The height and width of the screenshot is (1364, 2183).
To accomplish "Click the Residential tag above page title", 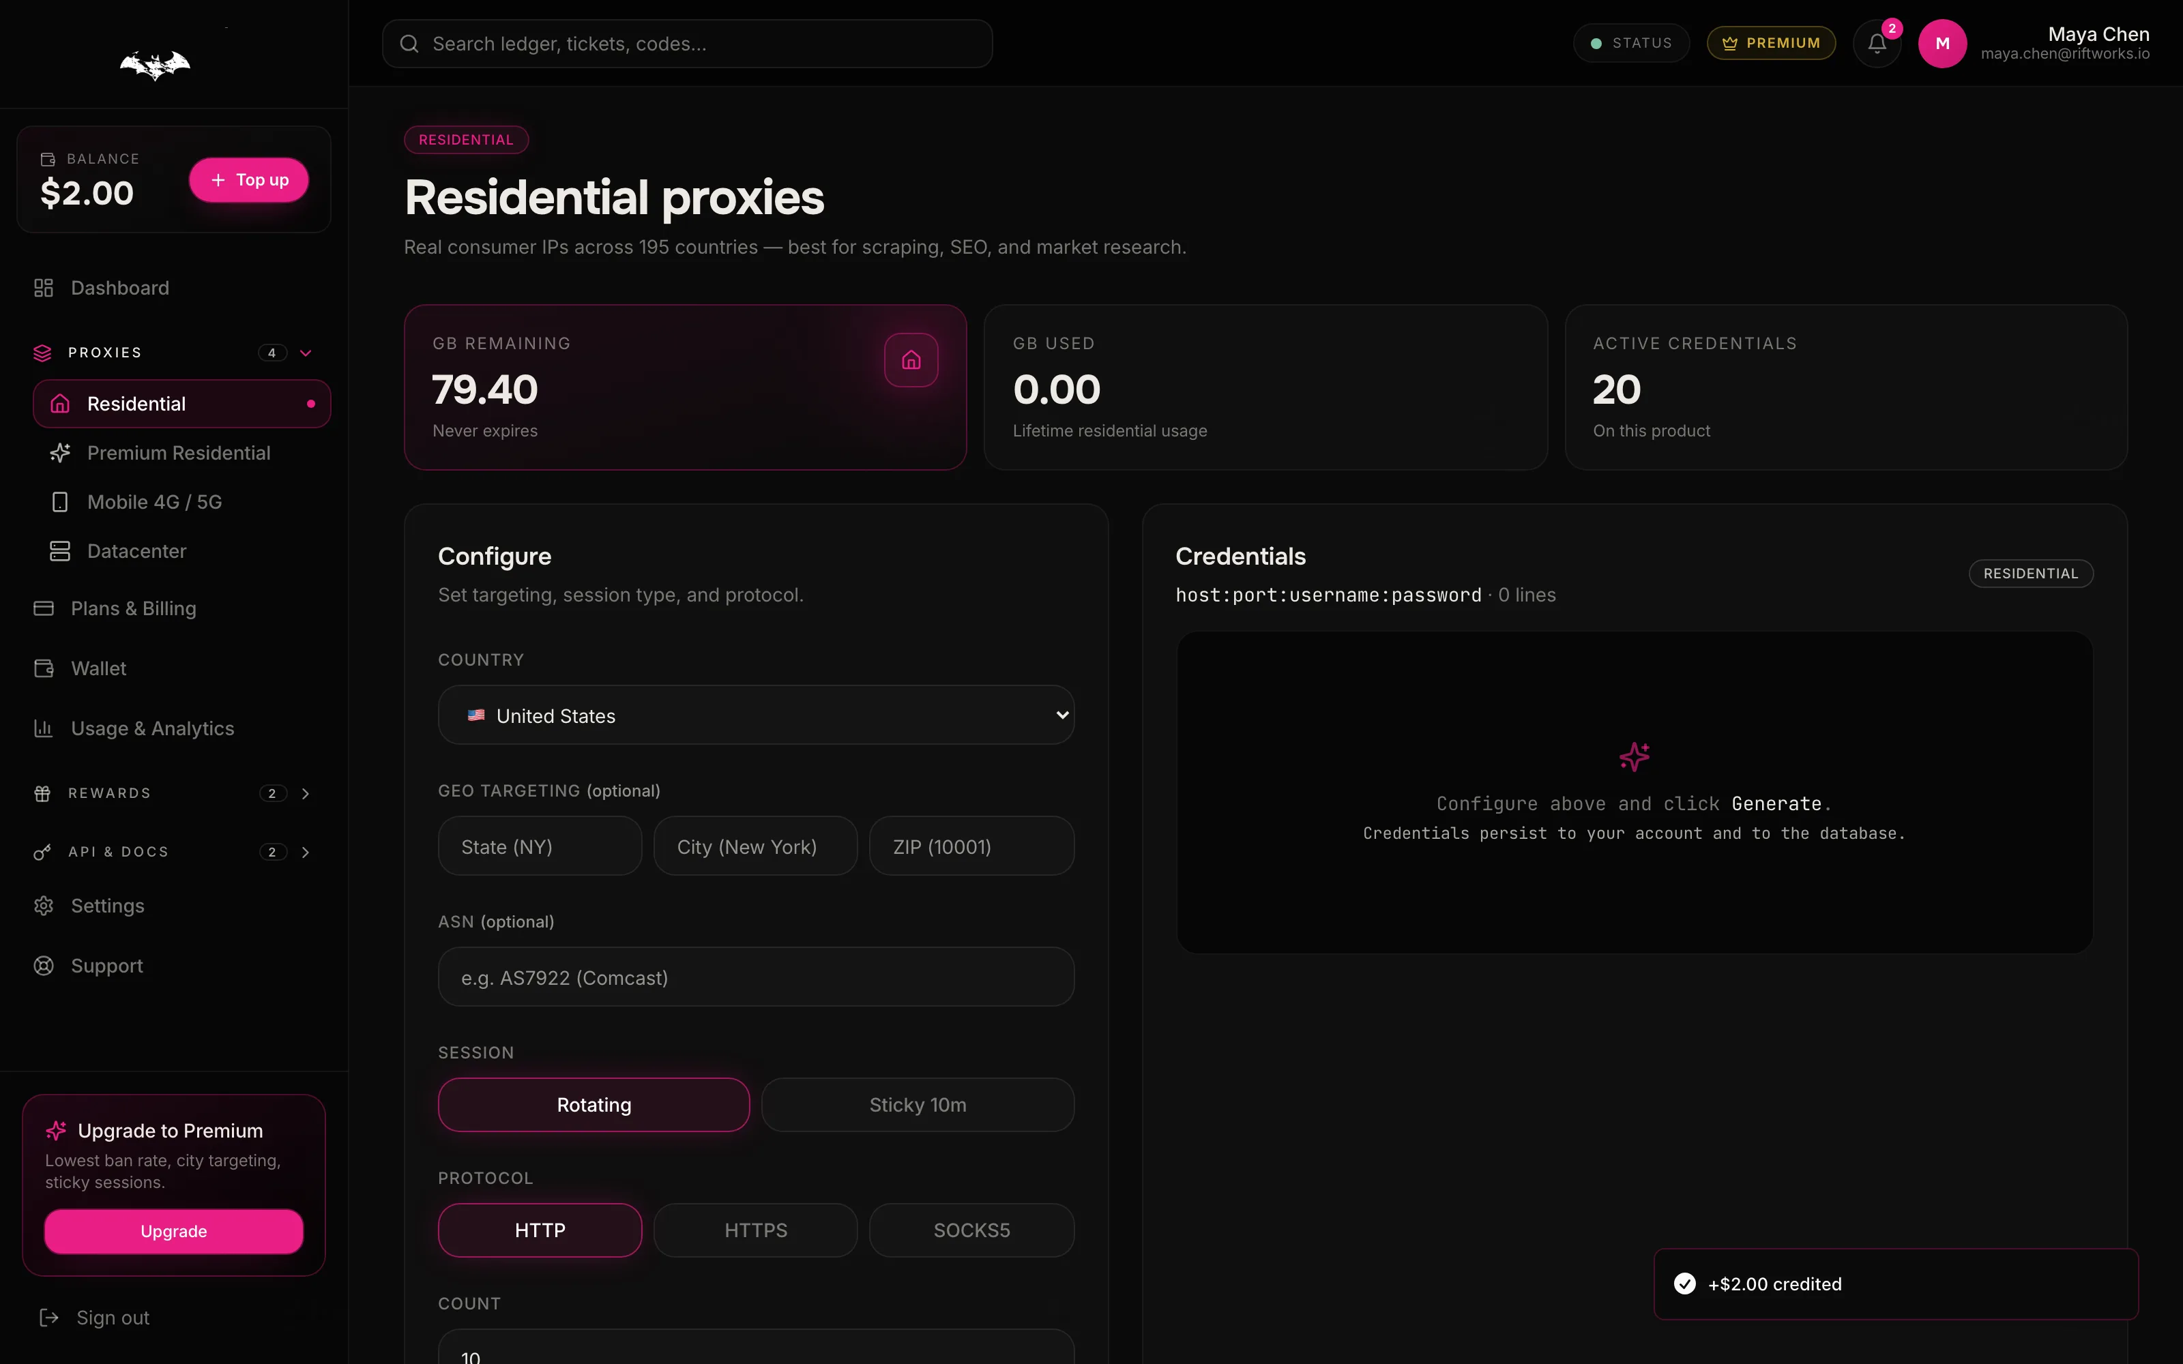I will point(465,140).
